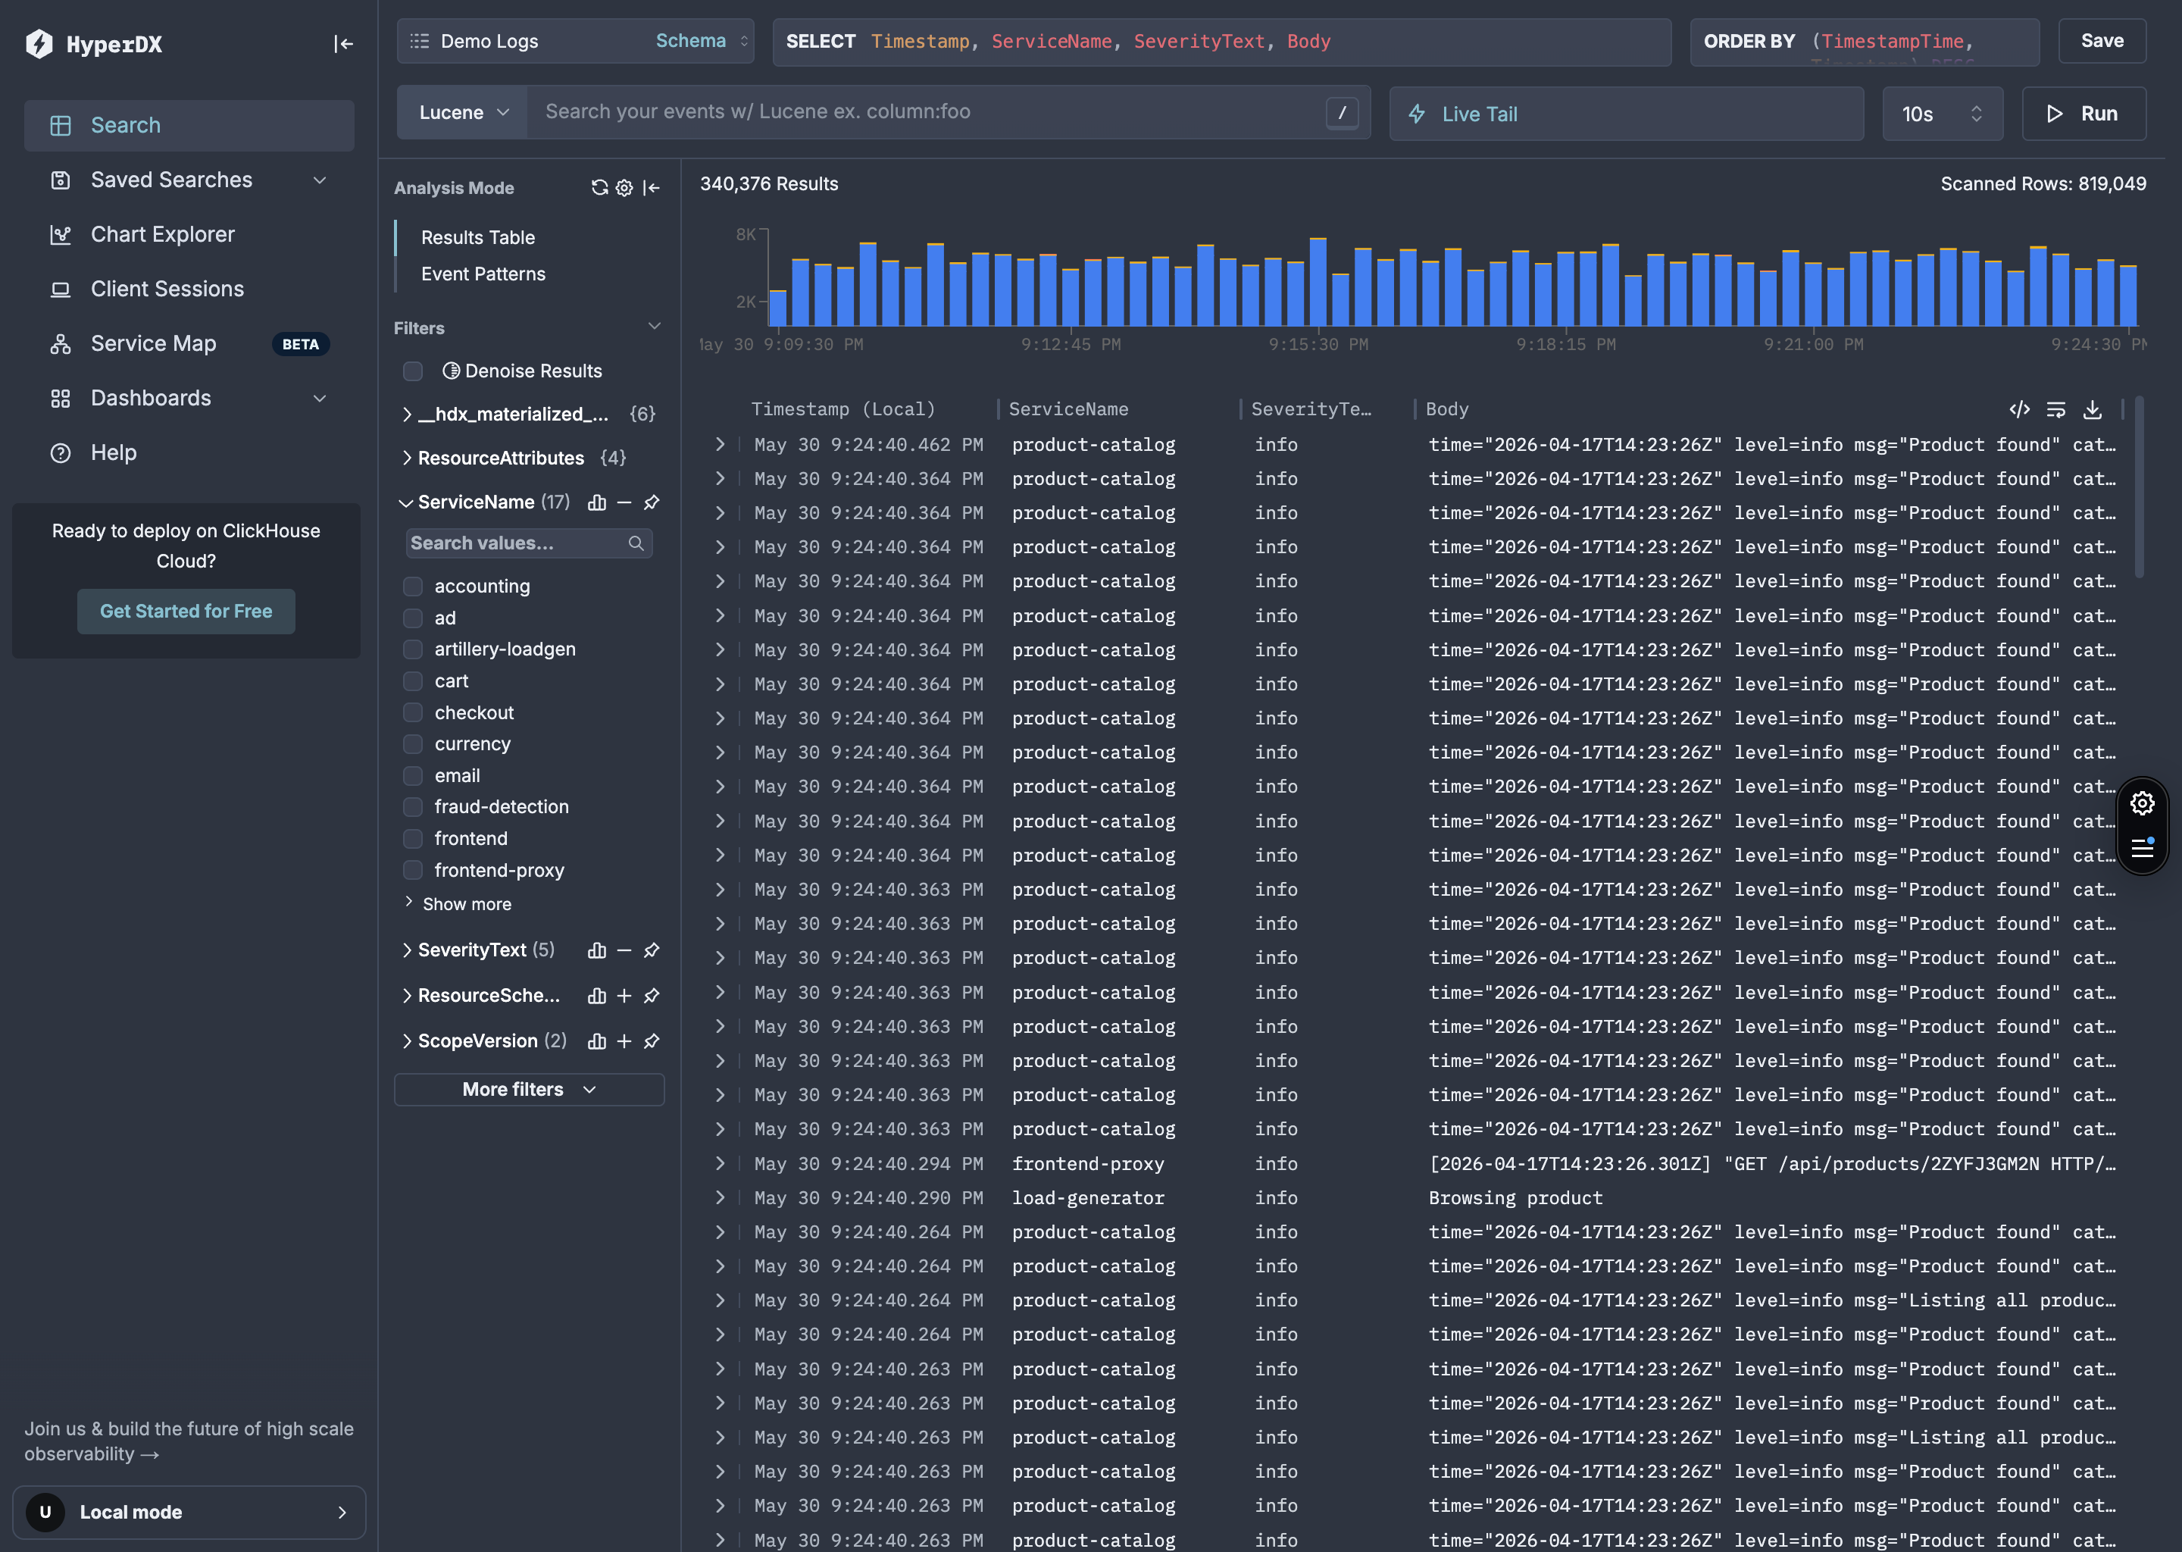Viewport: 2182px width, 1552px height.
Task: Check the ad service filter
Action: pos(413,618)
